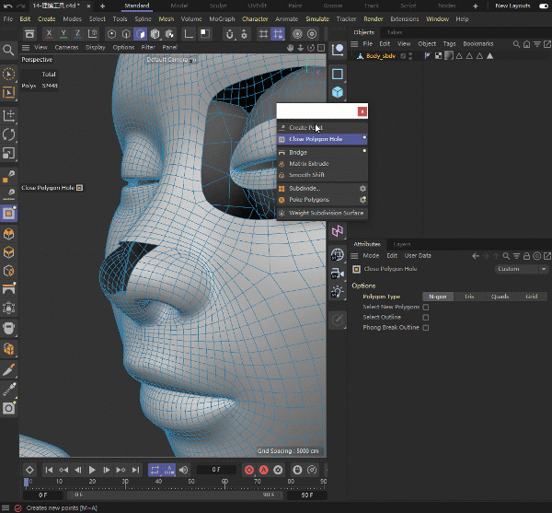Click the red record keyframe button
The width and height of the screenshot is (552, 513).
248,470
